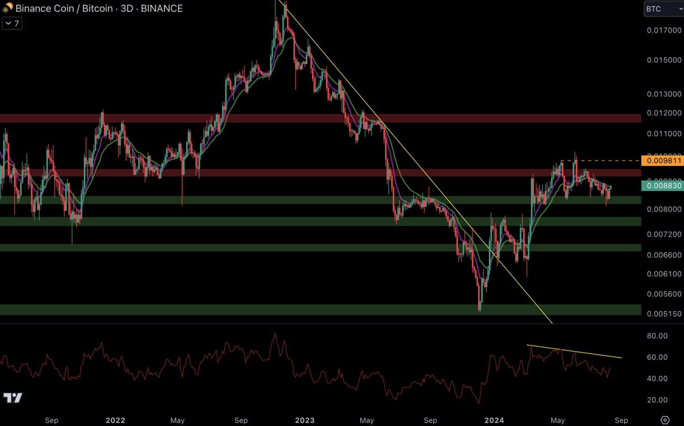Click the TradingView logo
Image resolution: width=684 pixels, height=426 pixels.
pyautogui.click(x=13, y=398)
